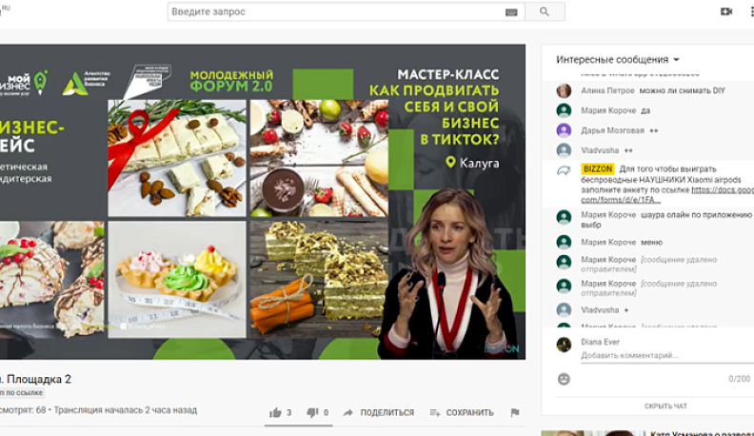
Task: Click the chat comment input field
Action: pos(667,356)
